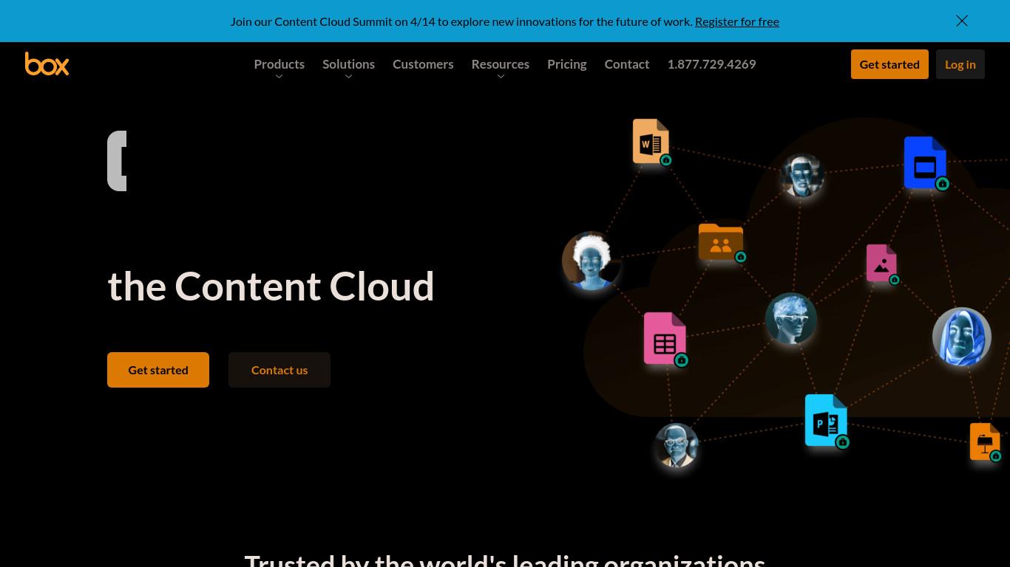Screen dimensions: 1010x567
Task: Expand the Resources menu
Action: [500, 64]
